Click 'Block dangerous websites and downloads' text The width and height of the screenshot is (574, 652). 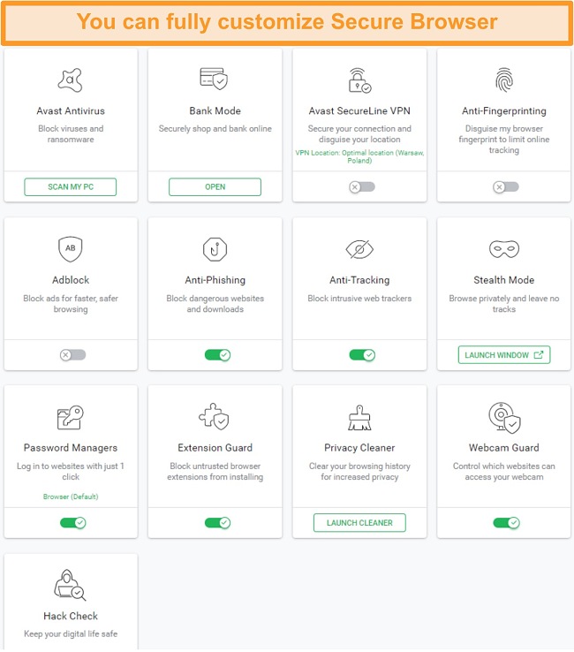point(215,304)
